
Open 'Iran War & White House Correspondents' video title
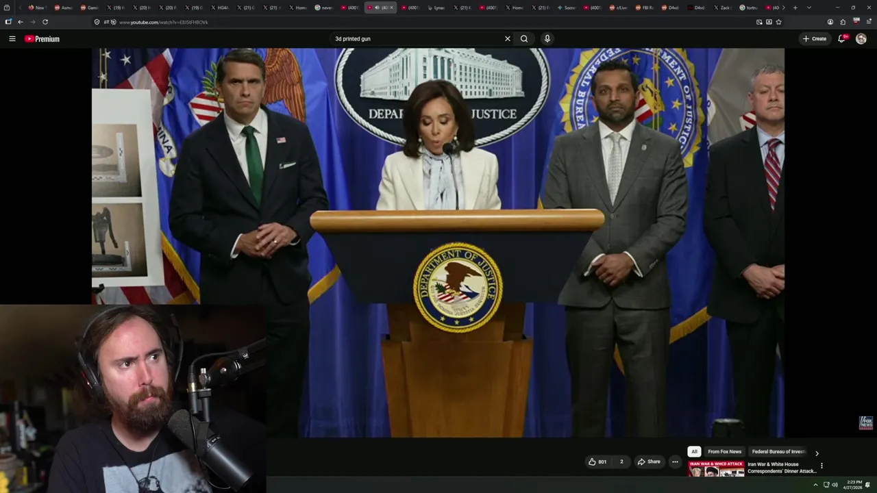(781, 468)
